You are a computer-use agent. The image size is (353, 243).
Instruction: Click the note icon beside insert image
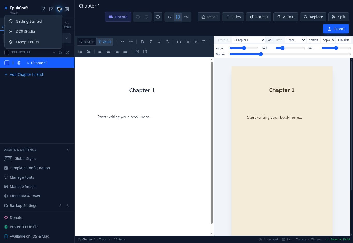pyautogui.click(x=145, y=51)
